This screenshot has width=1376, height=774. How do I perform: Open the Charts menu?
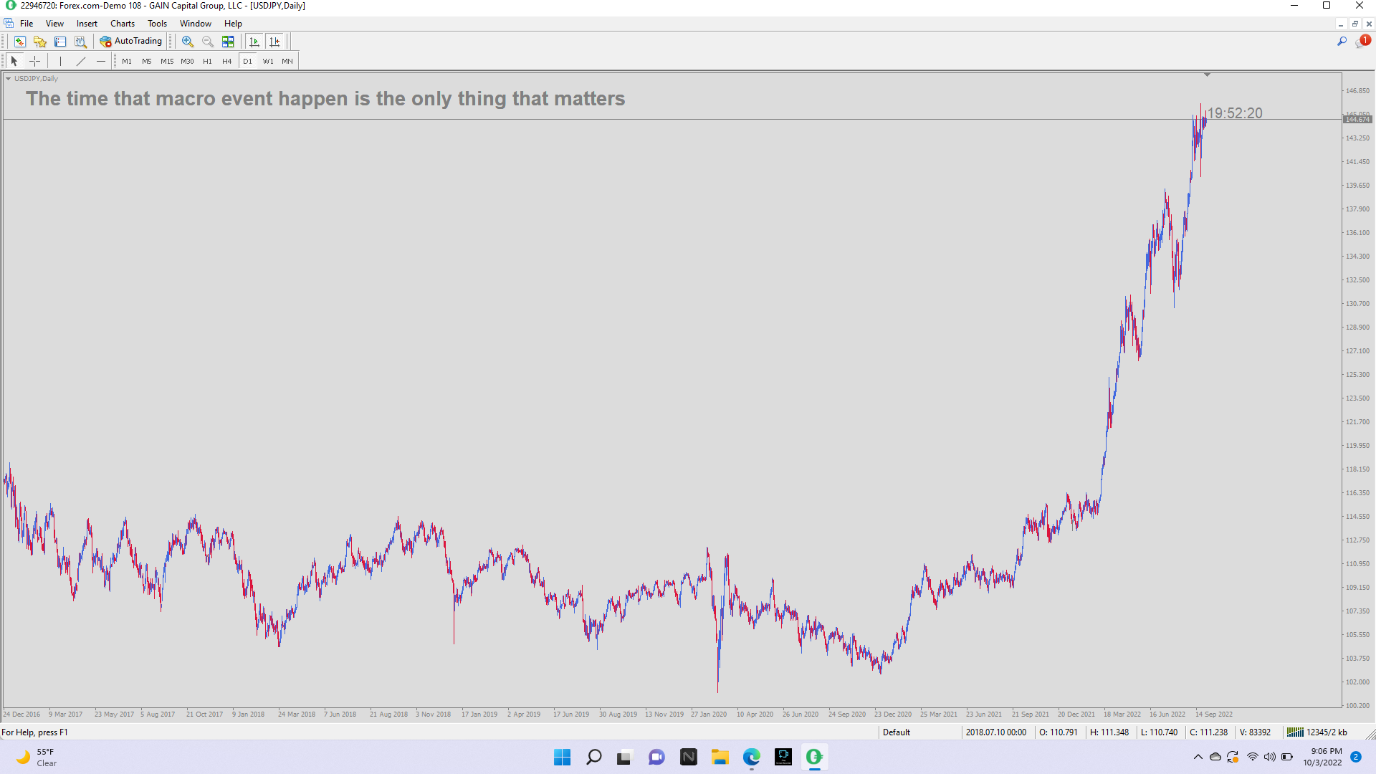tap(122, 24)
